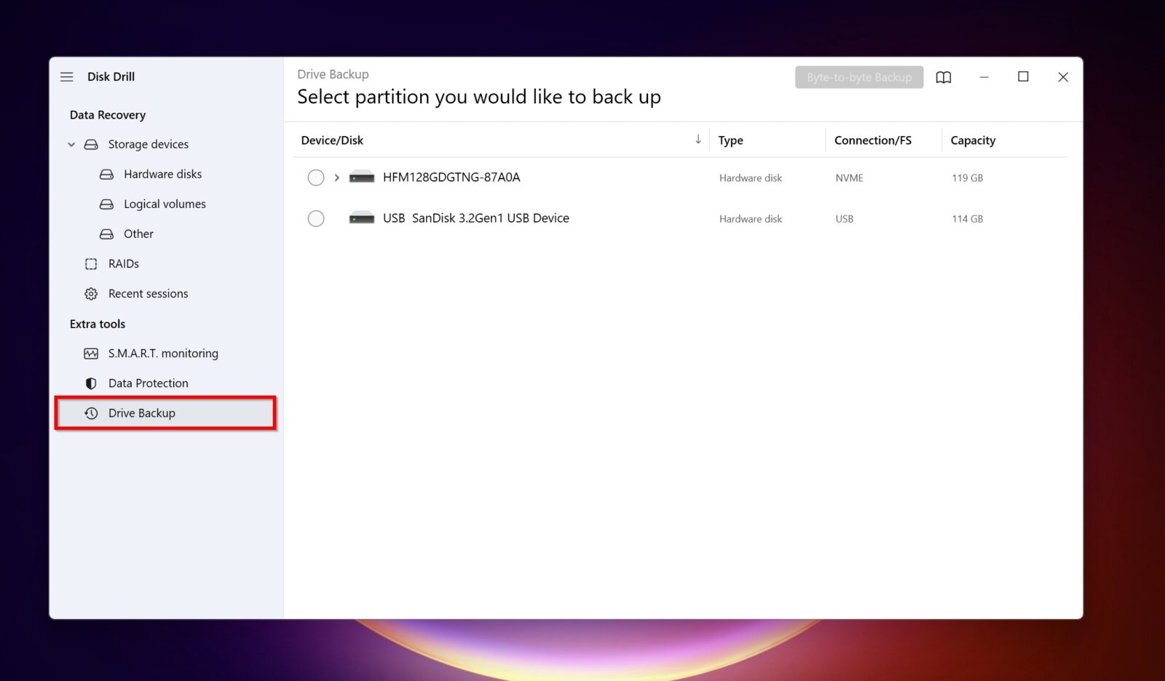Click the Byte-to-byte Backup button
1165x681 pixels.
pos(859,77)
